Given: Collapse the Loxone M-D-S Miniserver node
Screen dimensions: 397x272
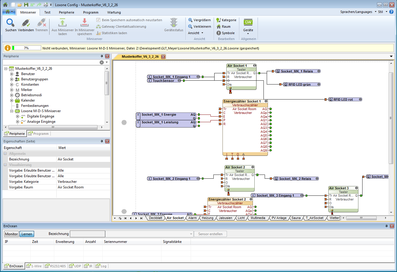Looking at the screenshot, I should click(x=12, y=111).
